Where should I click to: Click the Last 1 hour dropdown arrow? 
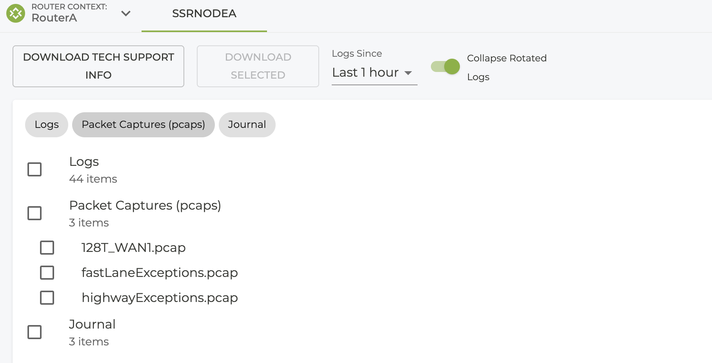pyautogui.click(x=408, y=73)
